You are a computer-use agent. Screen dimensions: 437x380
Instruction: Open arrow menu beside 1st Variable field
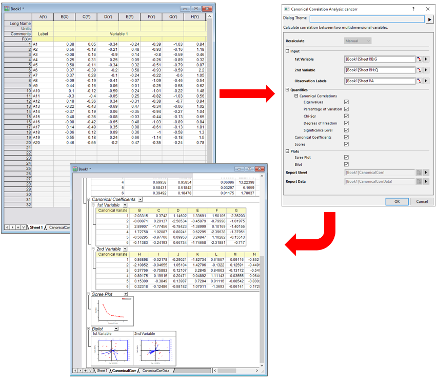point(426,59)
